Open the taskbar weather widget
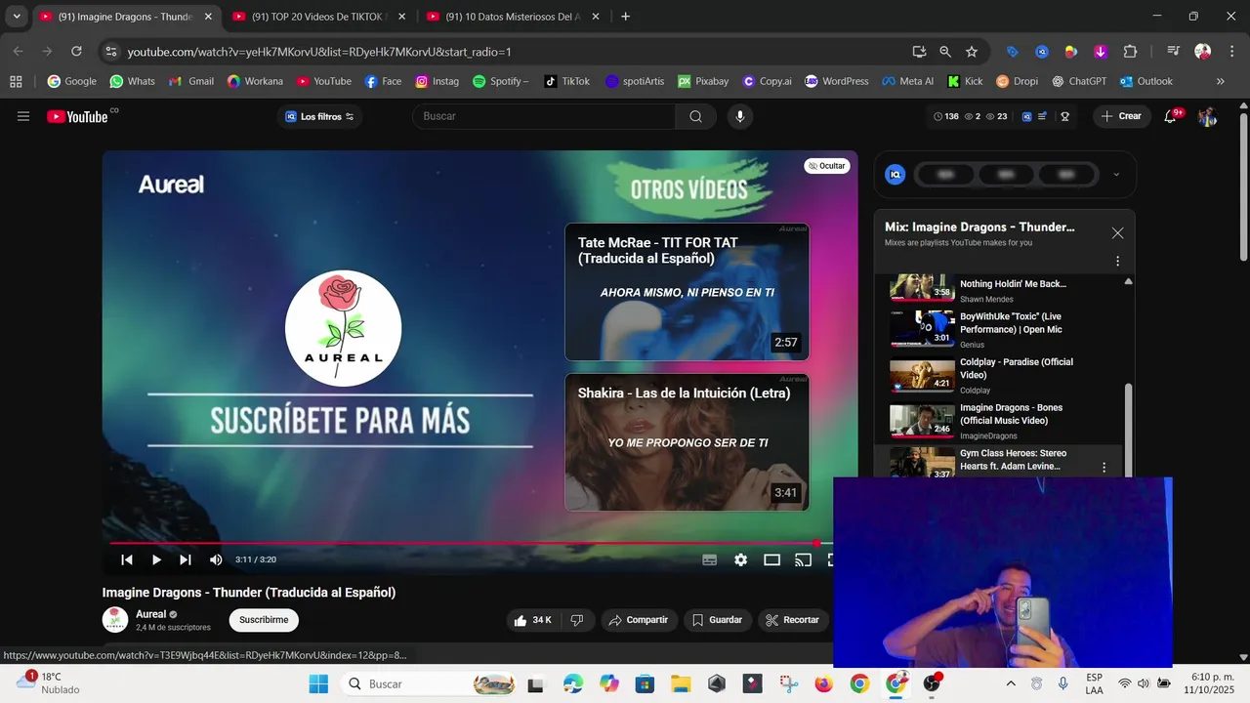The height and width of the screenshot is (703, 1250). (47, 682)
